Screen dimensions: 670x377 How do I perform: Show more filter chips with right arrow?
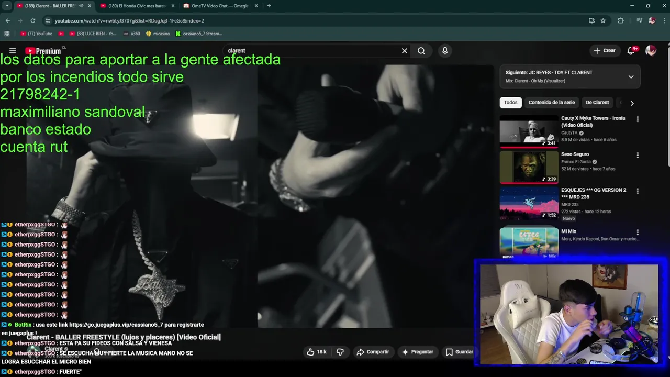[x=632, y=103]
